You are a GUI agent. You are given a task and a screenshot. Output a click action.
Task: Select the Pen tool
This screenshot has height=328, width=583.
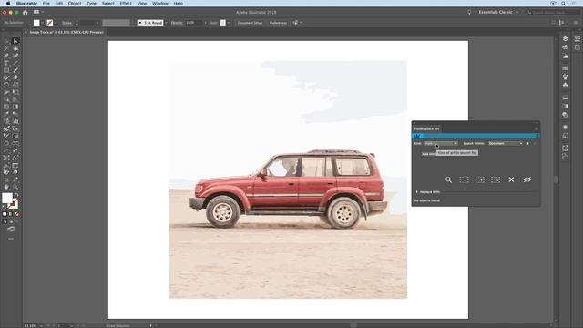pos(6,56)
